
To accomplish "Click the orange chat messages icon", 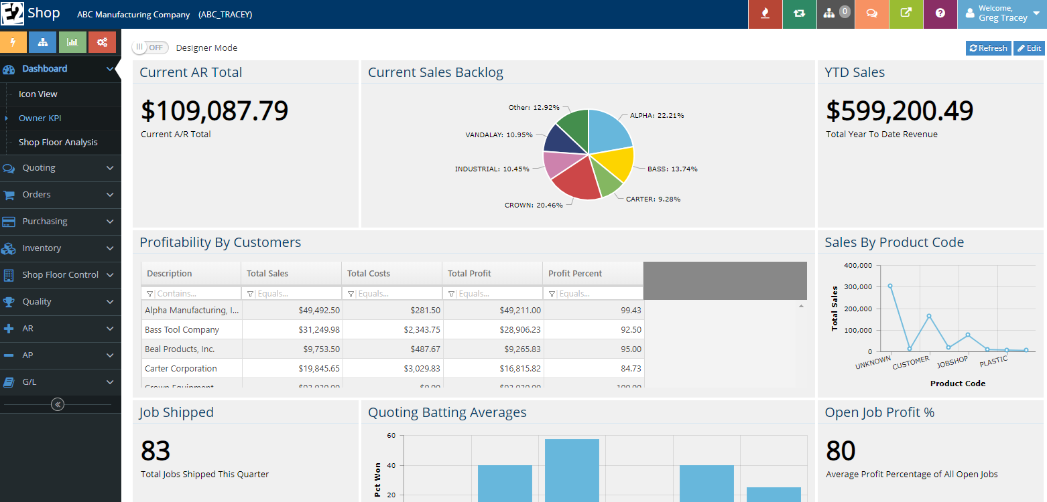I will point(872,14).
